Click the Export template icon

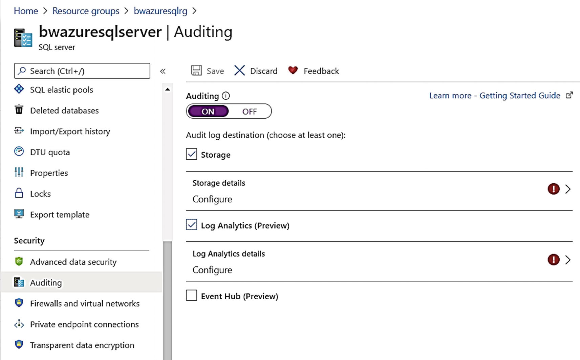pyautogui.click(x=19, y=214)
